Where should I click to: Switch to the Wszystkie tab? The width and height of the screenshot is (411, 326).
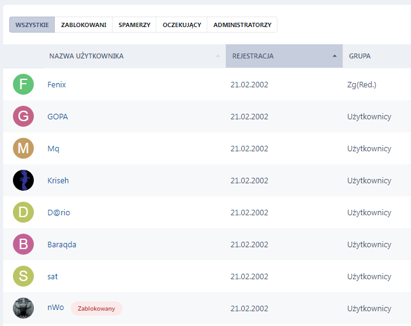(32, 25)
